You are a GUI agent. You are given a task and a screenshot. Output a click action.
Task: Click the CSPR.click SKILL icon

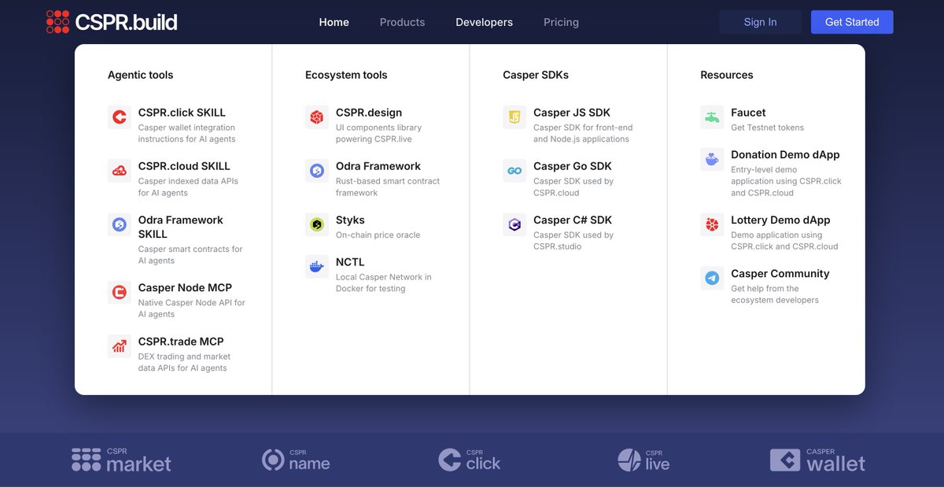[x=120, y=117]
